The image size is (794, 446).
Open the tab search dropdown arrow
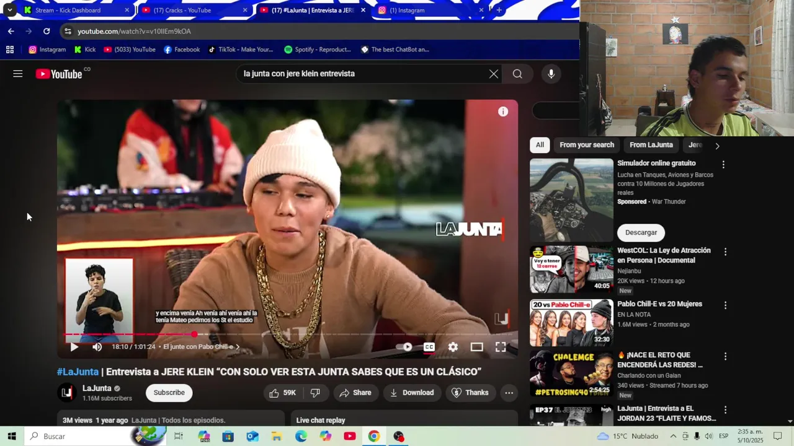coord(9,10)
